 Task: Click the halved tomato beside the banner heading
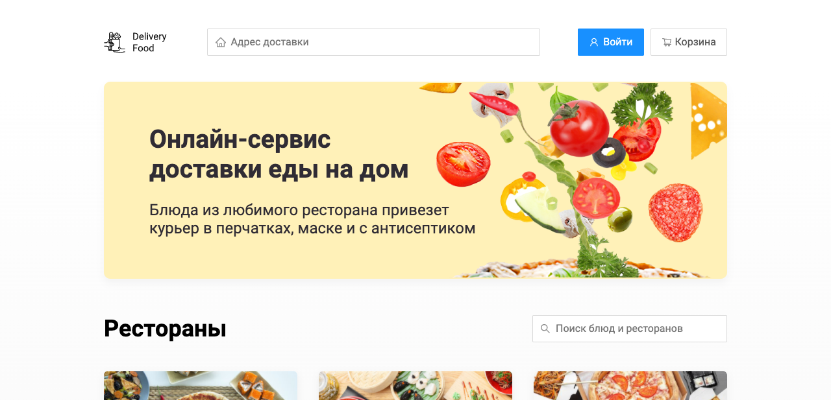(463, 163)
